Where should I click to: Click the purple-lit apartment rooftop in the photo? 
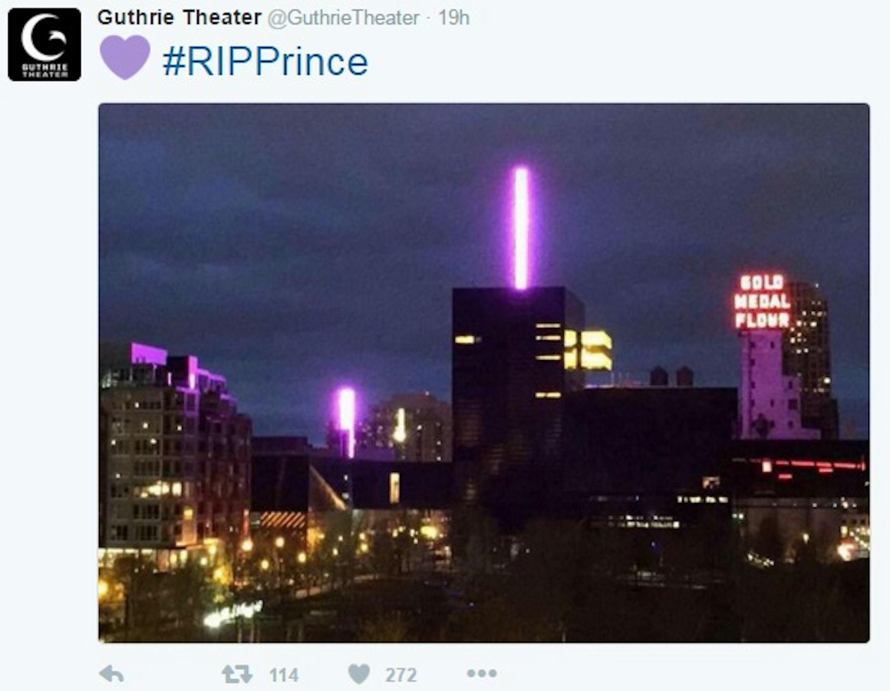[x=178, y=367]
